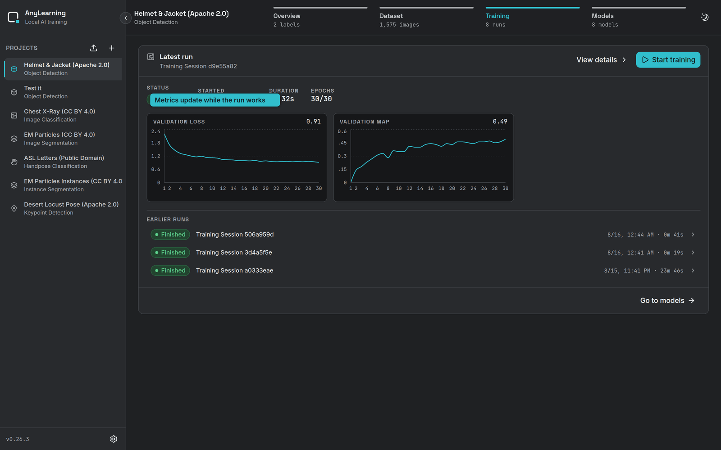Screen dimensions: 721x450
Task: Add a new project with the plus icon
Action: pyautogui.click(x=112, y=48)
